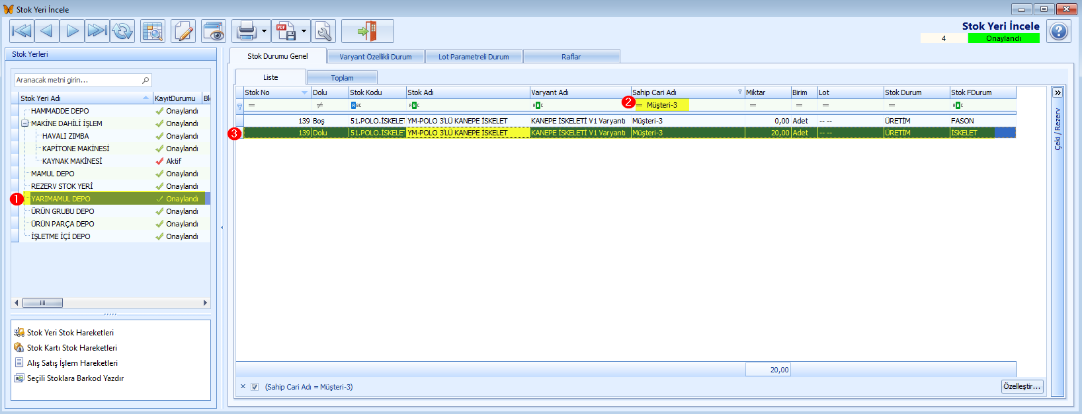
Task: Click the edit pencil icon in the toolbar
Action: pyautogui.click(x=183, y=31)
